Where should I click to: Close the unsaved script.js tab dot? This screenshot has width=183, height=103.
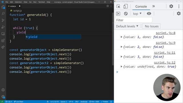pyautogui.click(x=20, y=6)
